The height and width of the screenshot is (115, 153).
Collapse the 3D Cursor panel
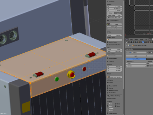pos(111,61)
